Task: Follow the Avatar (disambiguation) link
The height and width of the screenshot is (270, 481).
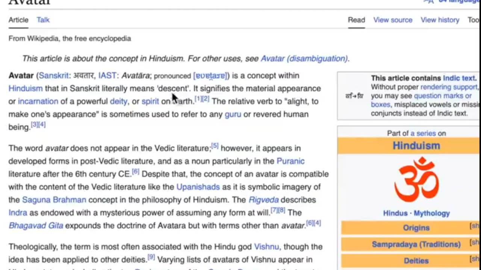Action: pos(304,58)
